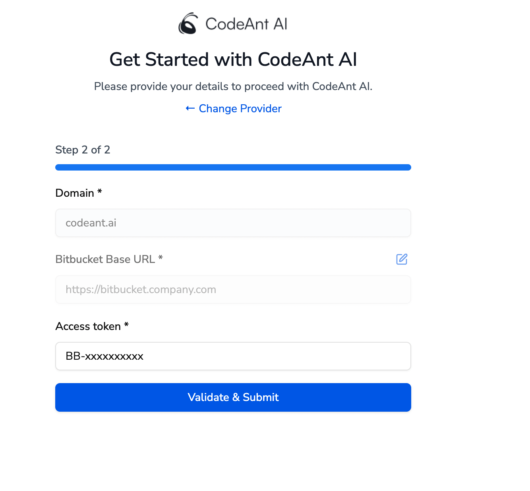This screenshot has width=530, height=491.
Task: Open the Change Provider link
Action: [240, 108]
